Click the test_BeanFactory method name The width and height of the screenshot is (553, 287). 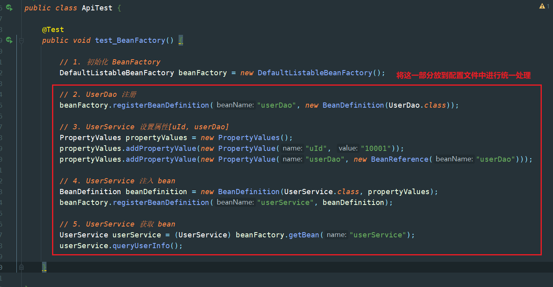tap(130, 40)
